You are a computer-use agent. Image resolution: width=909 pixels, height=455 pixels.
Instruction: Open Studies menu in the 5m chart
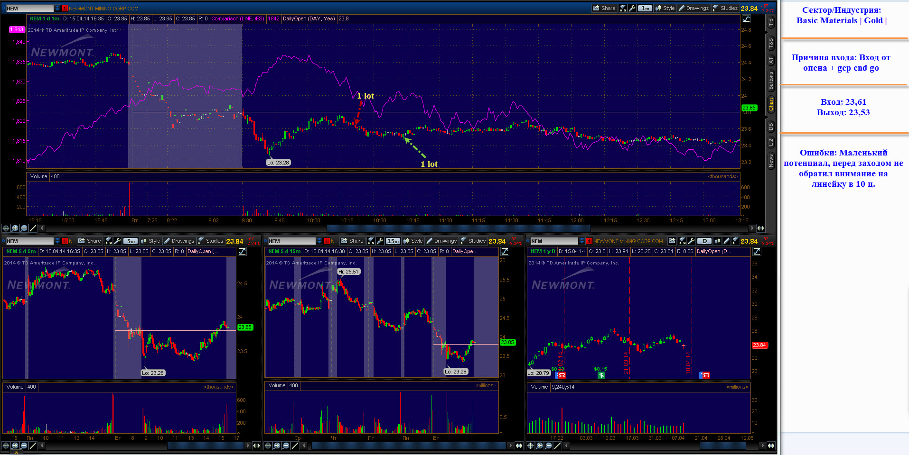210,241
